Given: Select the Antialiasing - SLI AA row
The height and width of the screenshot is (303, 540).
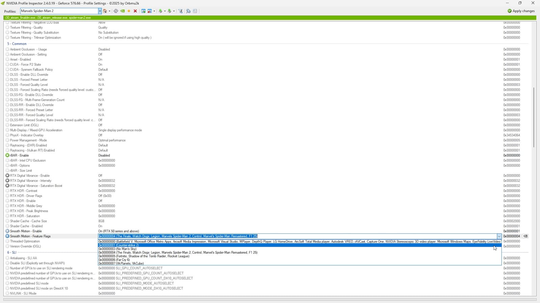Looking at the screenshot, I should tap(51, 258).
